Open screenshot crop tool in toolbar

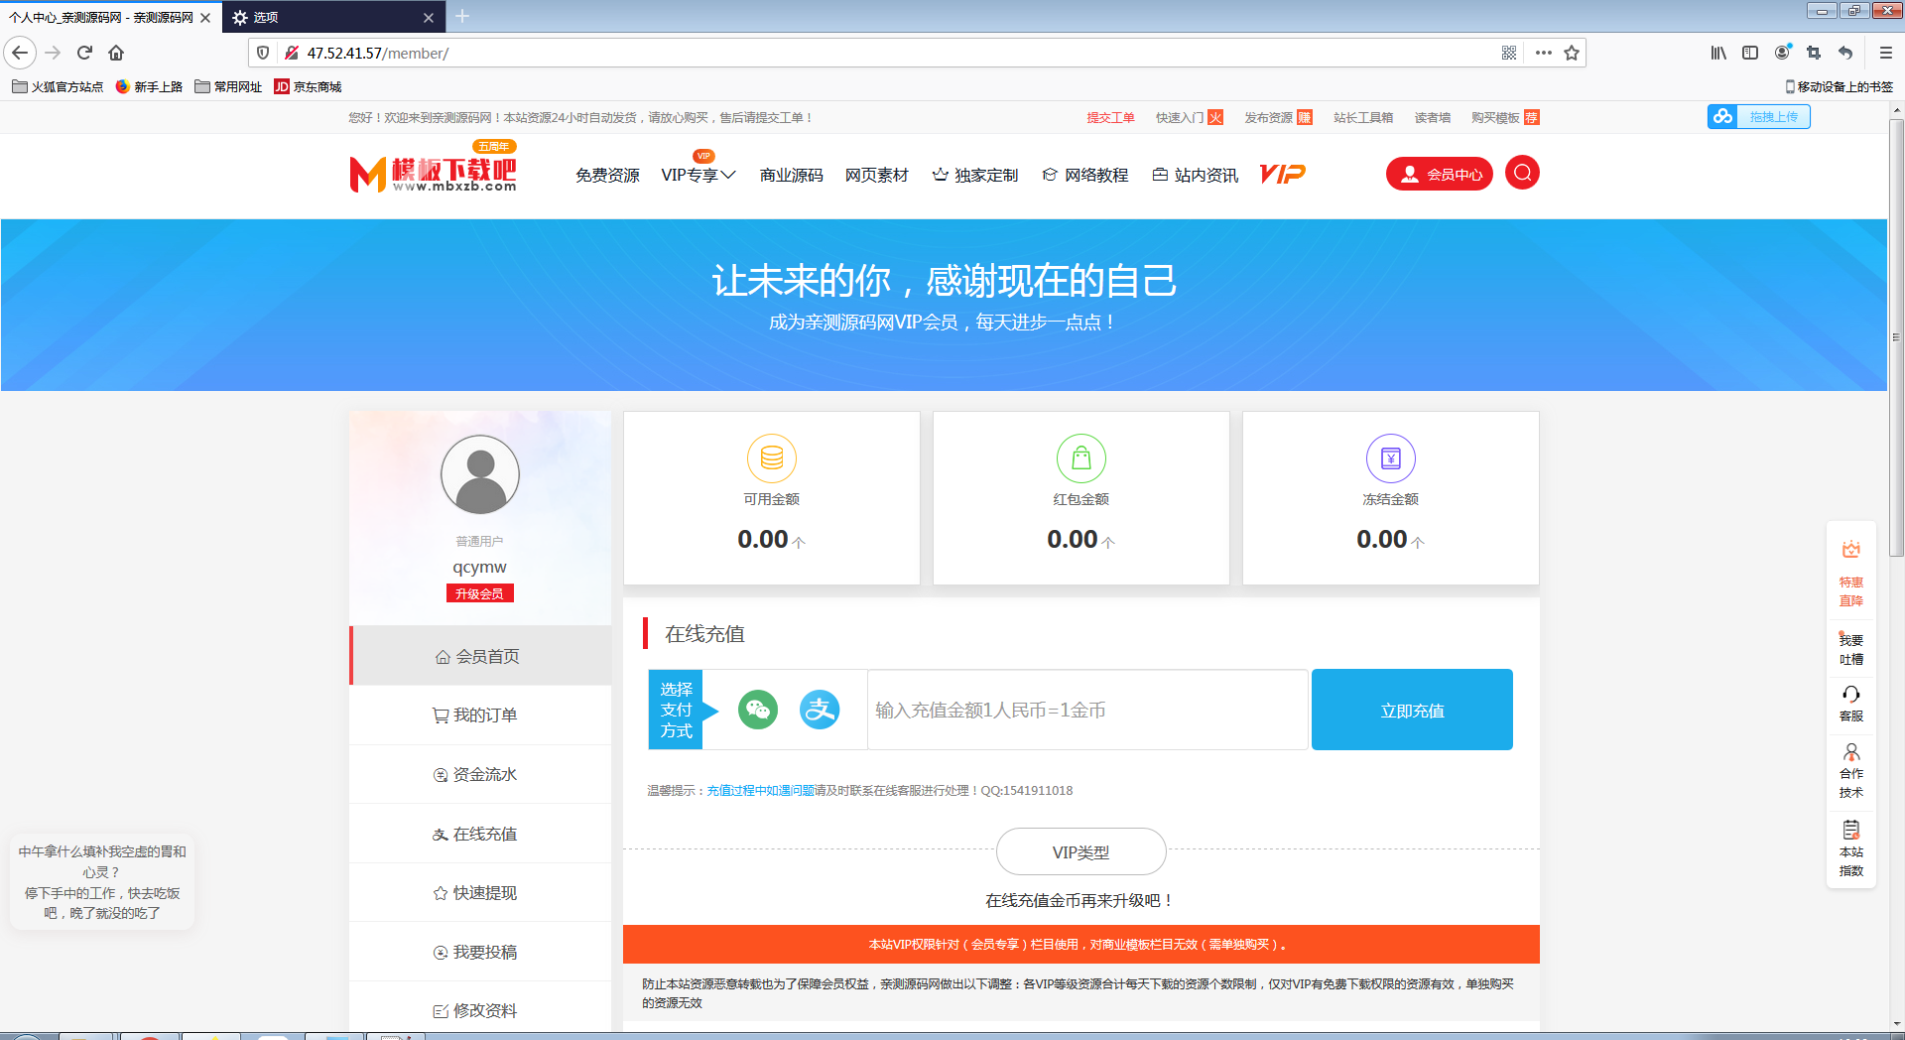[x=1814, y=53]
